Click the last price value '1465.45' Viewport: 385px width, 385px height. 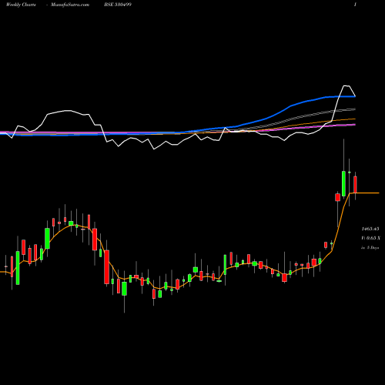point(370,229)
